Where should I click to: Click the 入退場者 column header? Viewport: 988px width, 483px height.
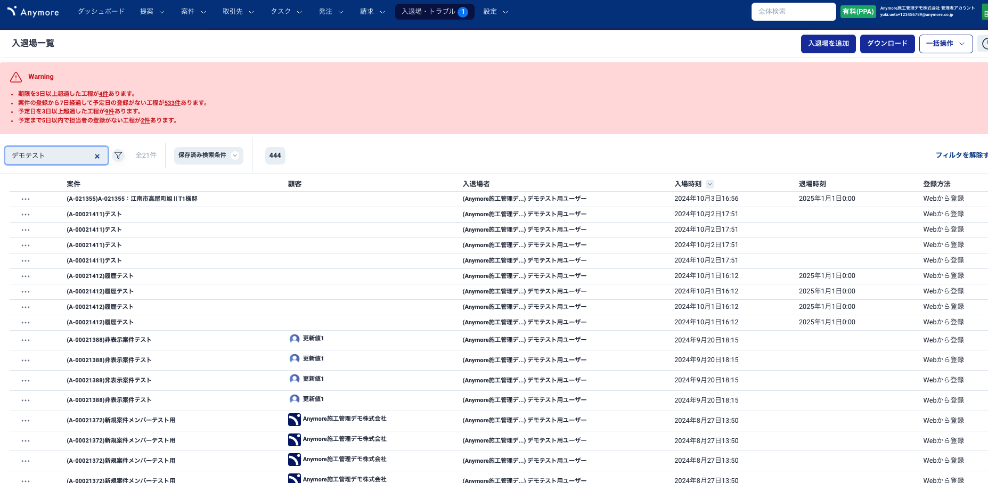476,184
